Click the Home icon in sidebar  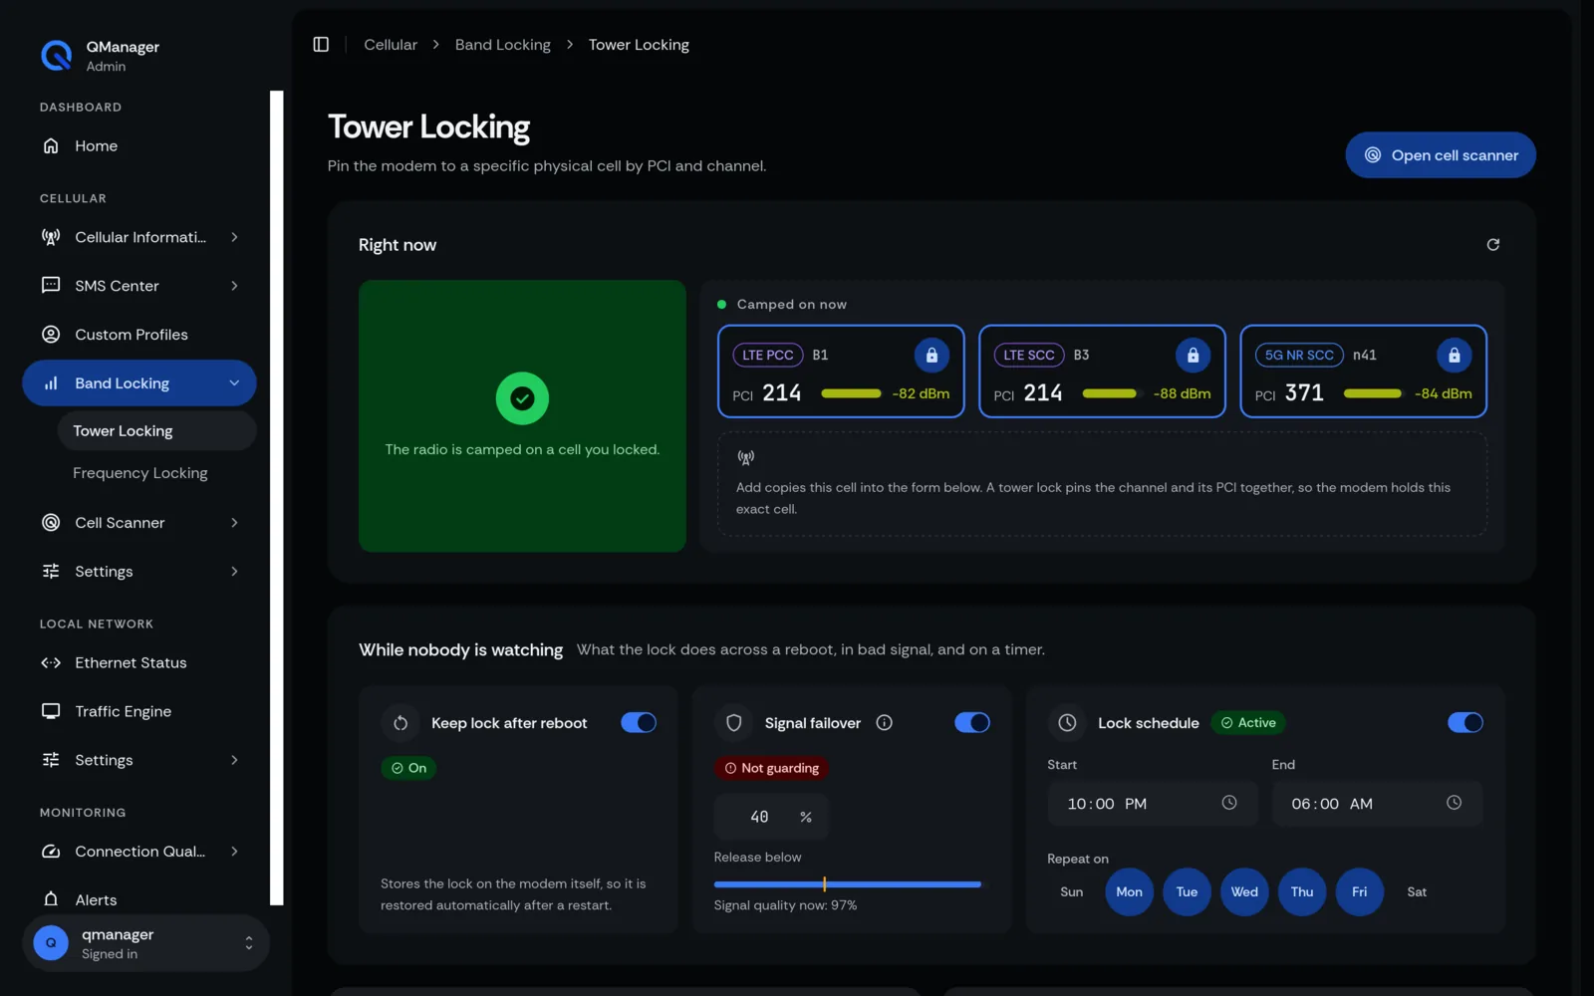(51, 146)
